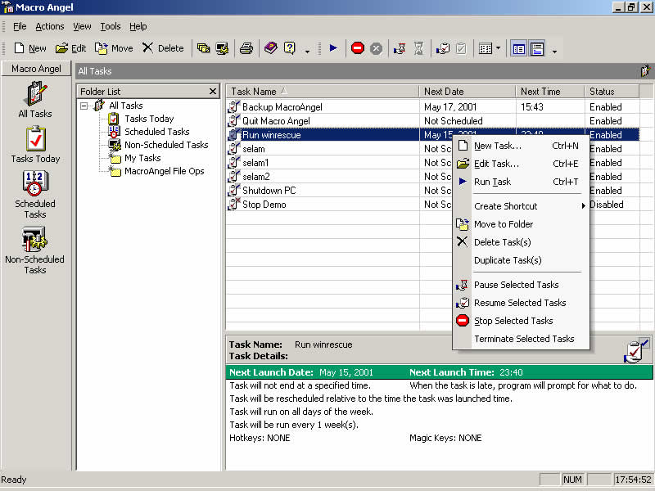The image size is (655, 491).
Task: Choose Move to Folder in context menu
Action: (521, 224)
